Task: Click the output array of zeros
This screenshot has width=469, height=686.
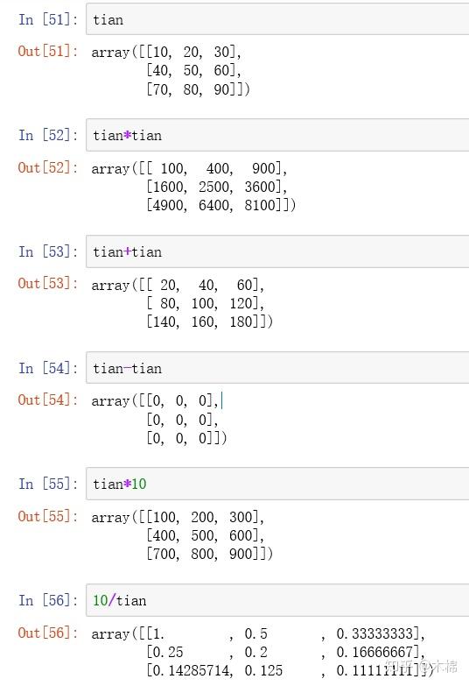Action: (159, 419)
